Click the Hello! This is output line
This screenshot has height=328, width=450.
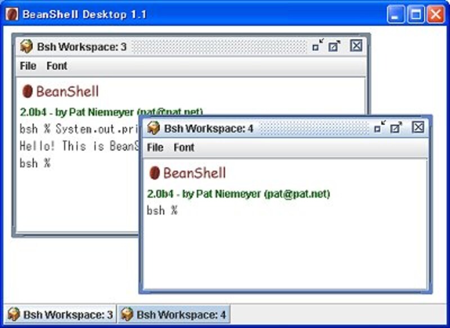(79, 146)
